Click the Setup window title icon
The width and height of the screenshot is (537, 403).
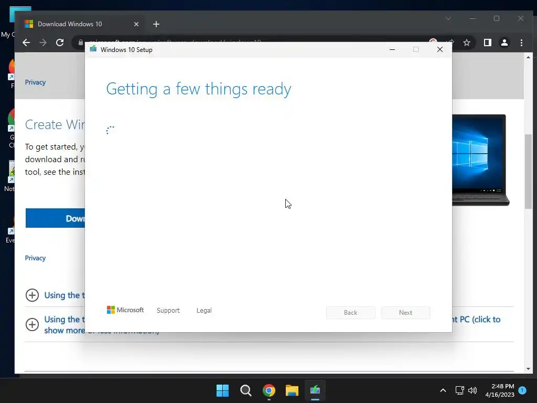click(x=93, y=49)
